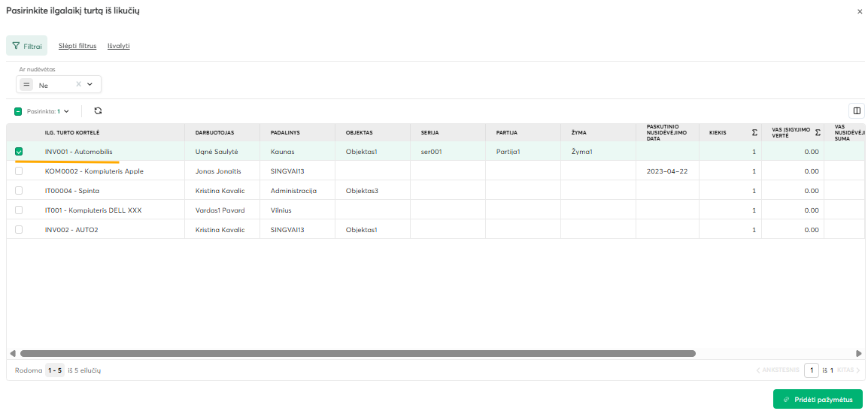Click the refresh table icon
This screenshot has height=414, width=868.
(98, 111)
